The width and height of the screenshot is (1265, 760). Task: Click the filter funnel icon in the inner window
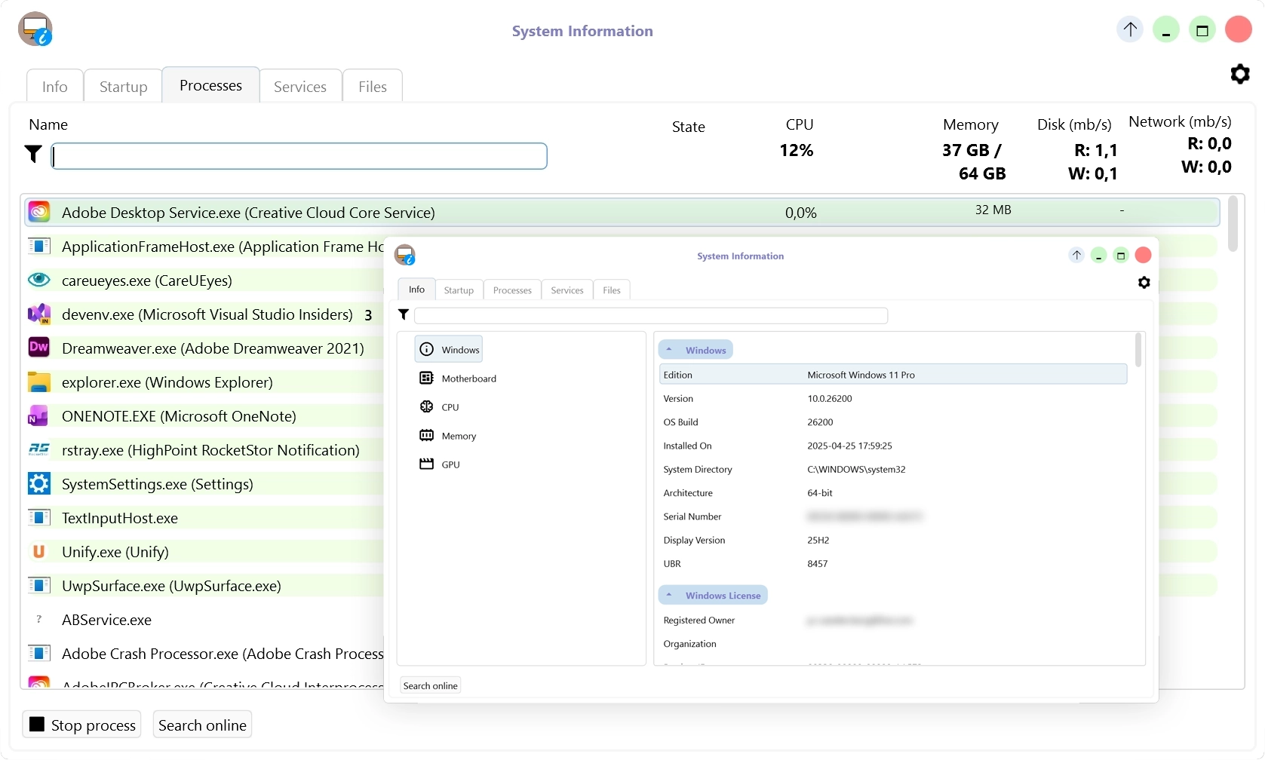[404, 314]
